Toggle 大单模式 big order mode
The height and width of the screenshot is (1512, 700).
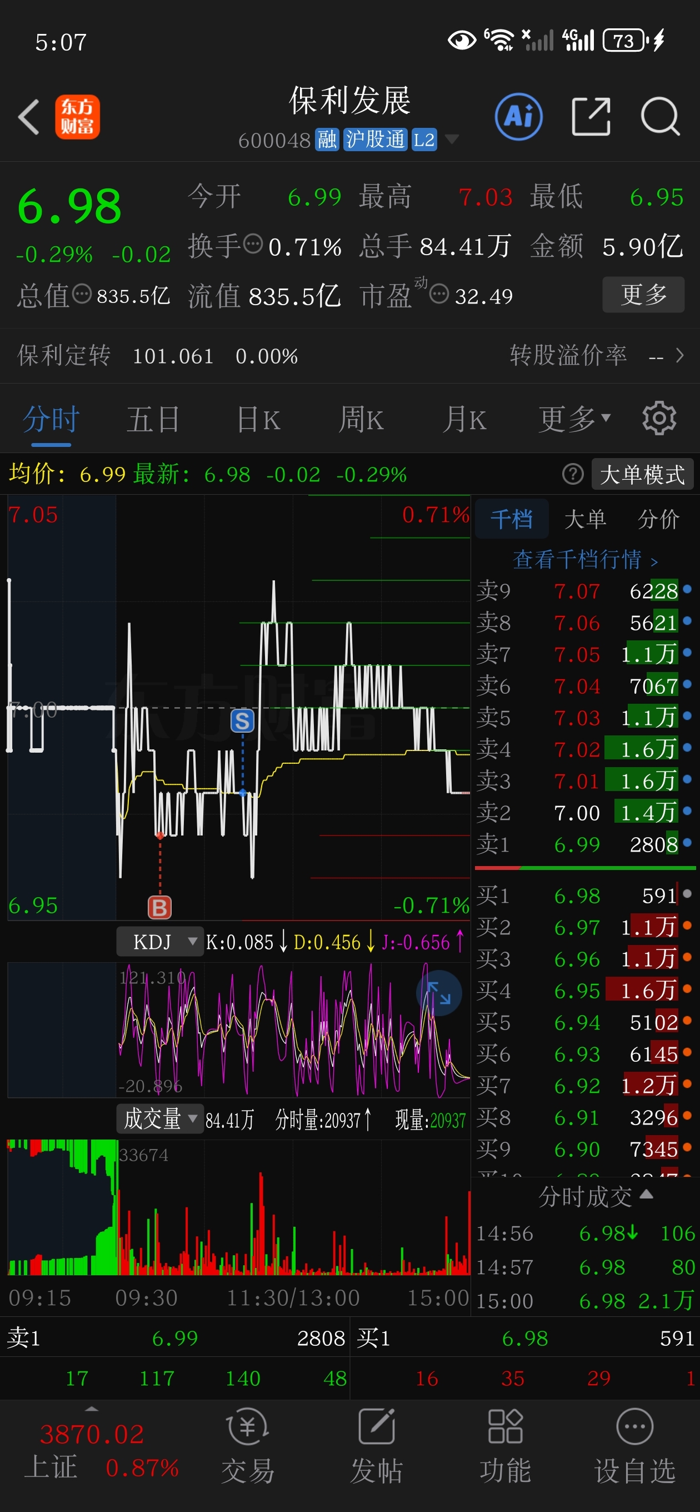pos(642,474)
